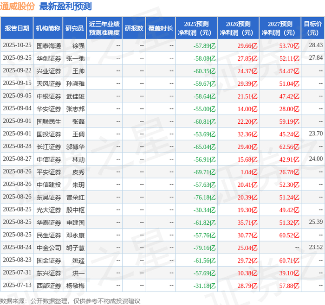Image resolution: width=325 pixels, height=305 pixels.
Task: Select institution 兴业证券
Action: [49, 71]
